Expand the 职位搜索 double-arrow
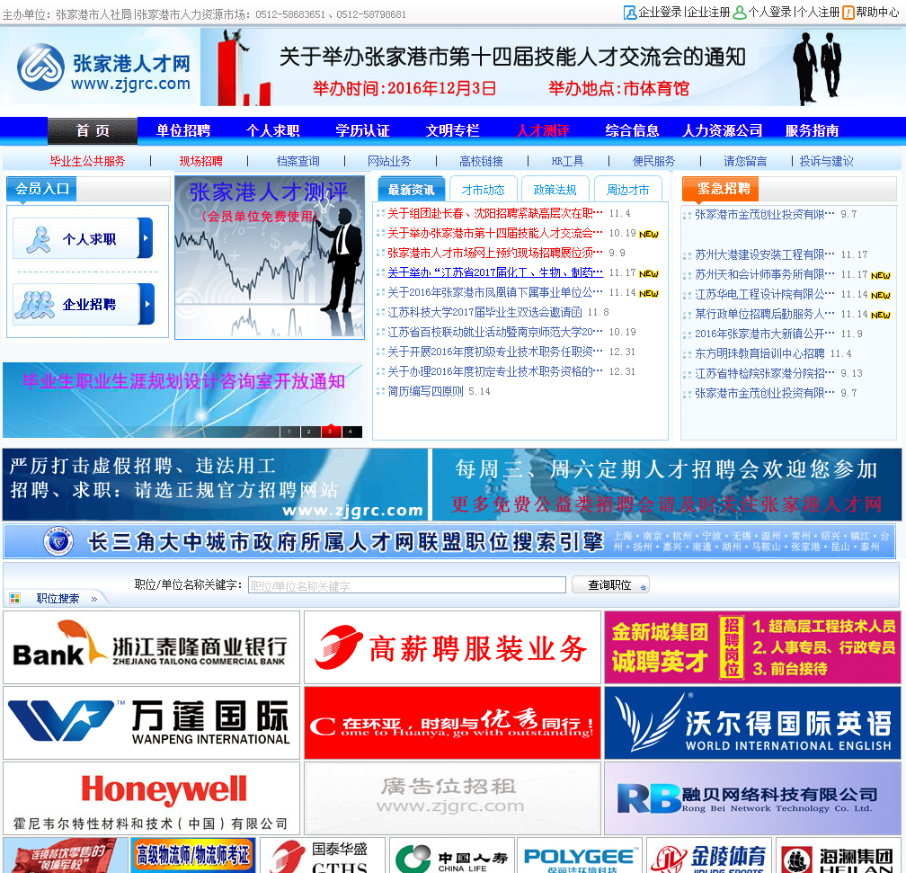 (x=93, y=599)
